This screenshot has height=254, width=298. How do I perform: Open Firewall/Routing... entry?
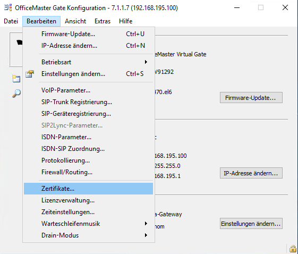coord(88,172)
